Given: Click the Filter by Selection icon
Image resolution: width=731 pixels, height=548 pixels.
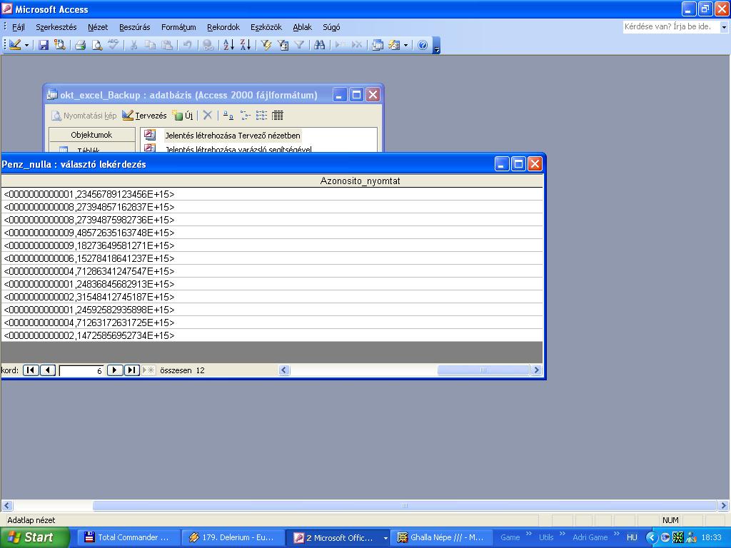Looking at the screenshot, I should coord(266,45).
